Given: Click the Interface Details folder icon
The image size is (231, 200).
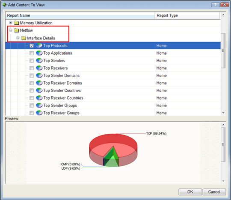Looking at the screenshot, I should point(24,38).
